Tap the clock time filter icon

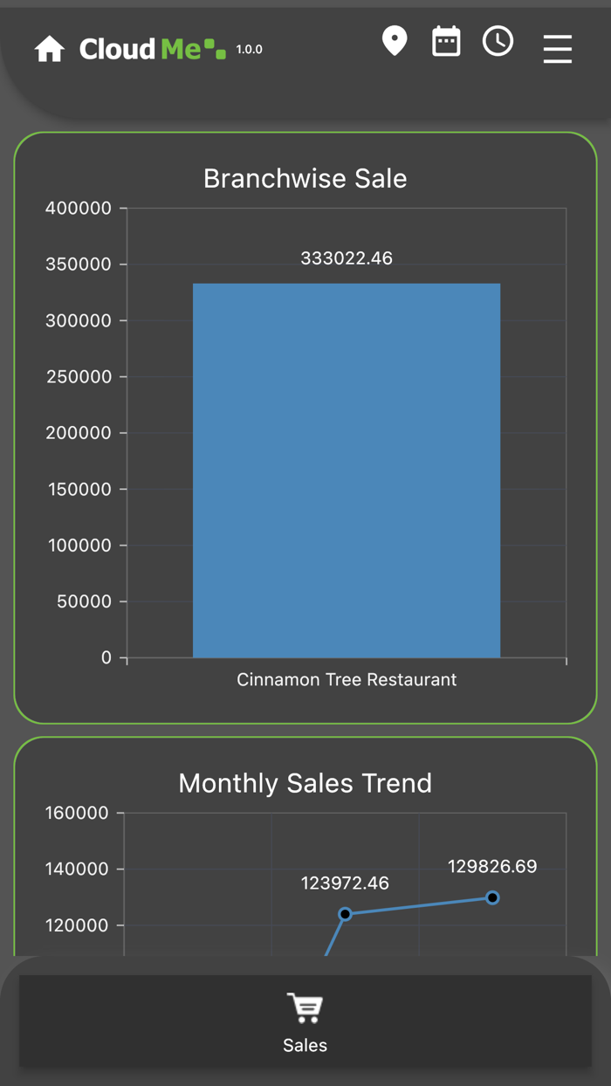(498, 41)
